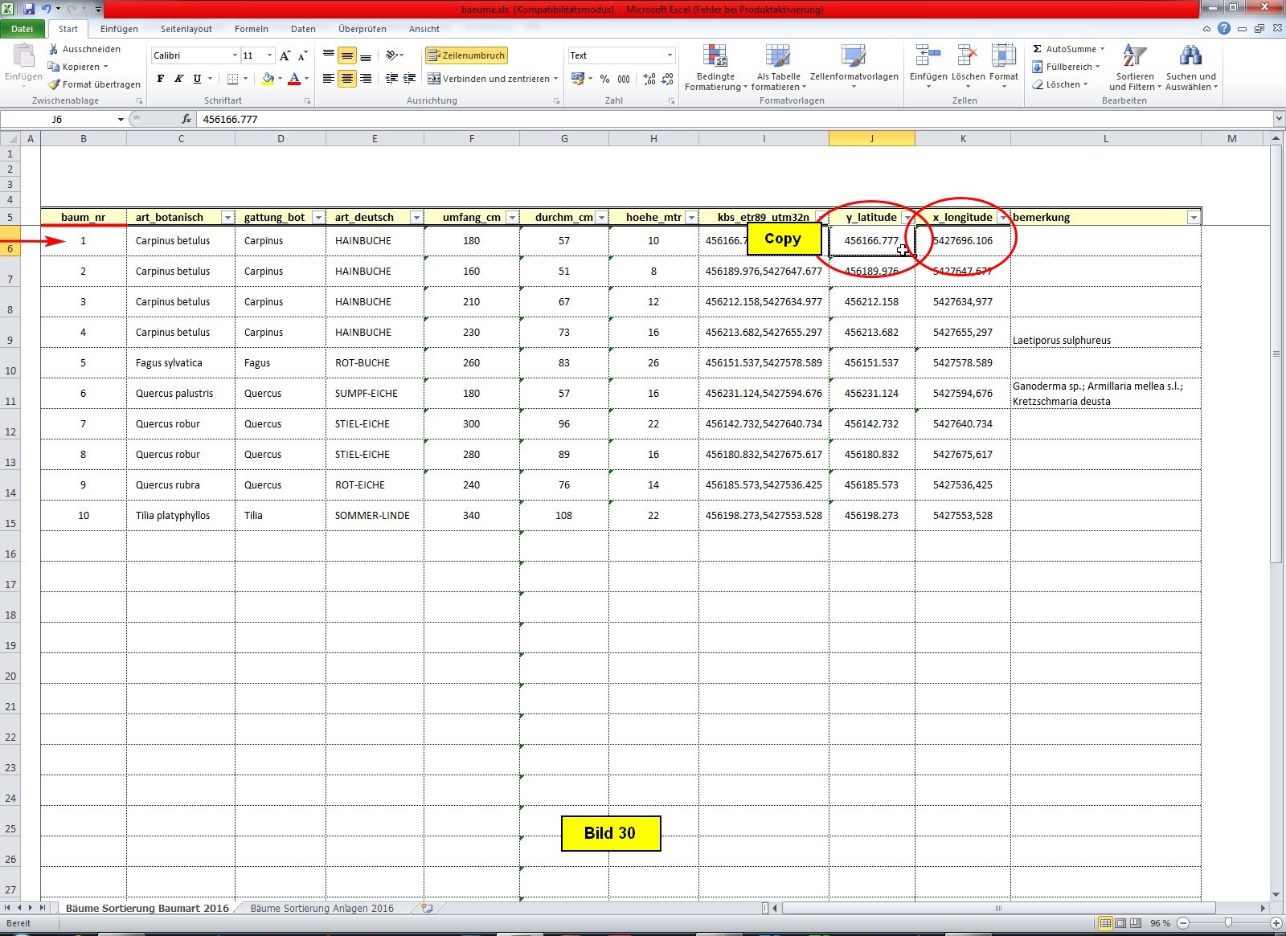The image size is (1286, 936).
Task: Click the Ausschneiden (cut) scissors icon
Action: click(54, 49)
